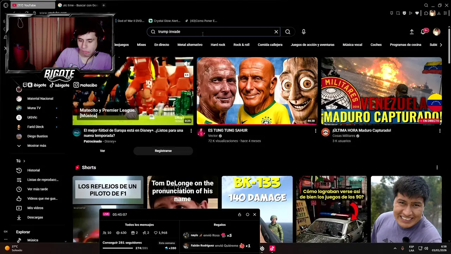
Task: Open the weather widget in taskbar
Action: [13, 248]
